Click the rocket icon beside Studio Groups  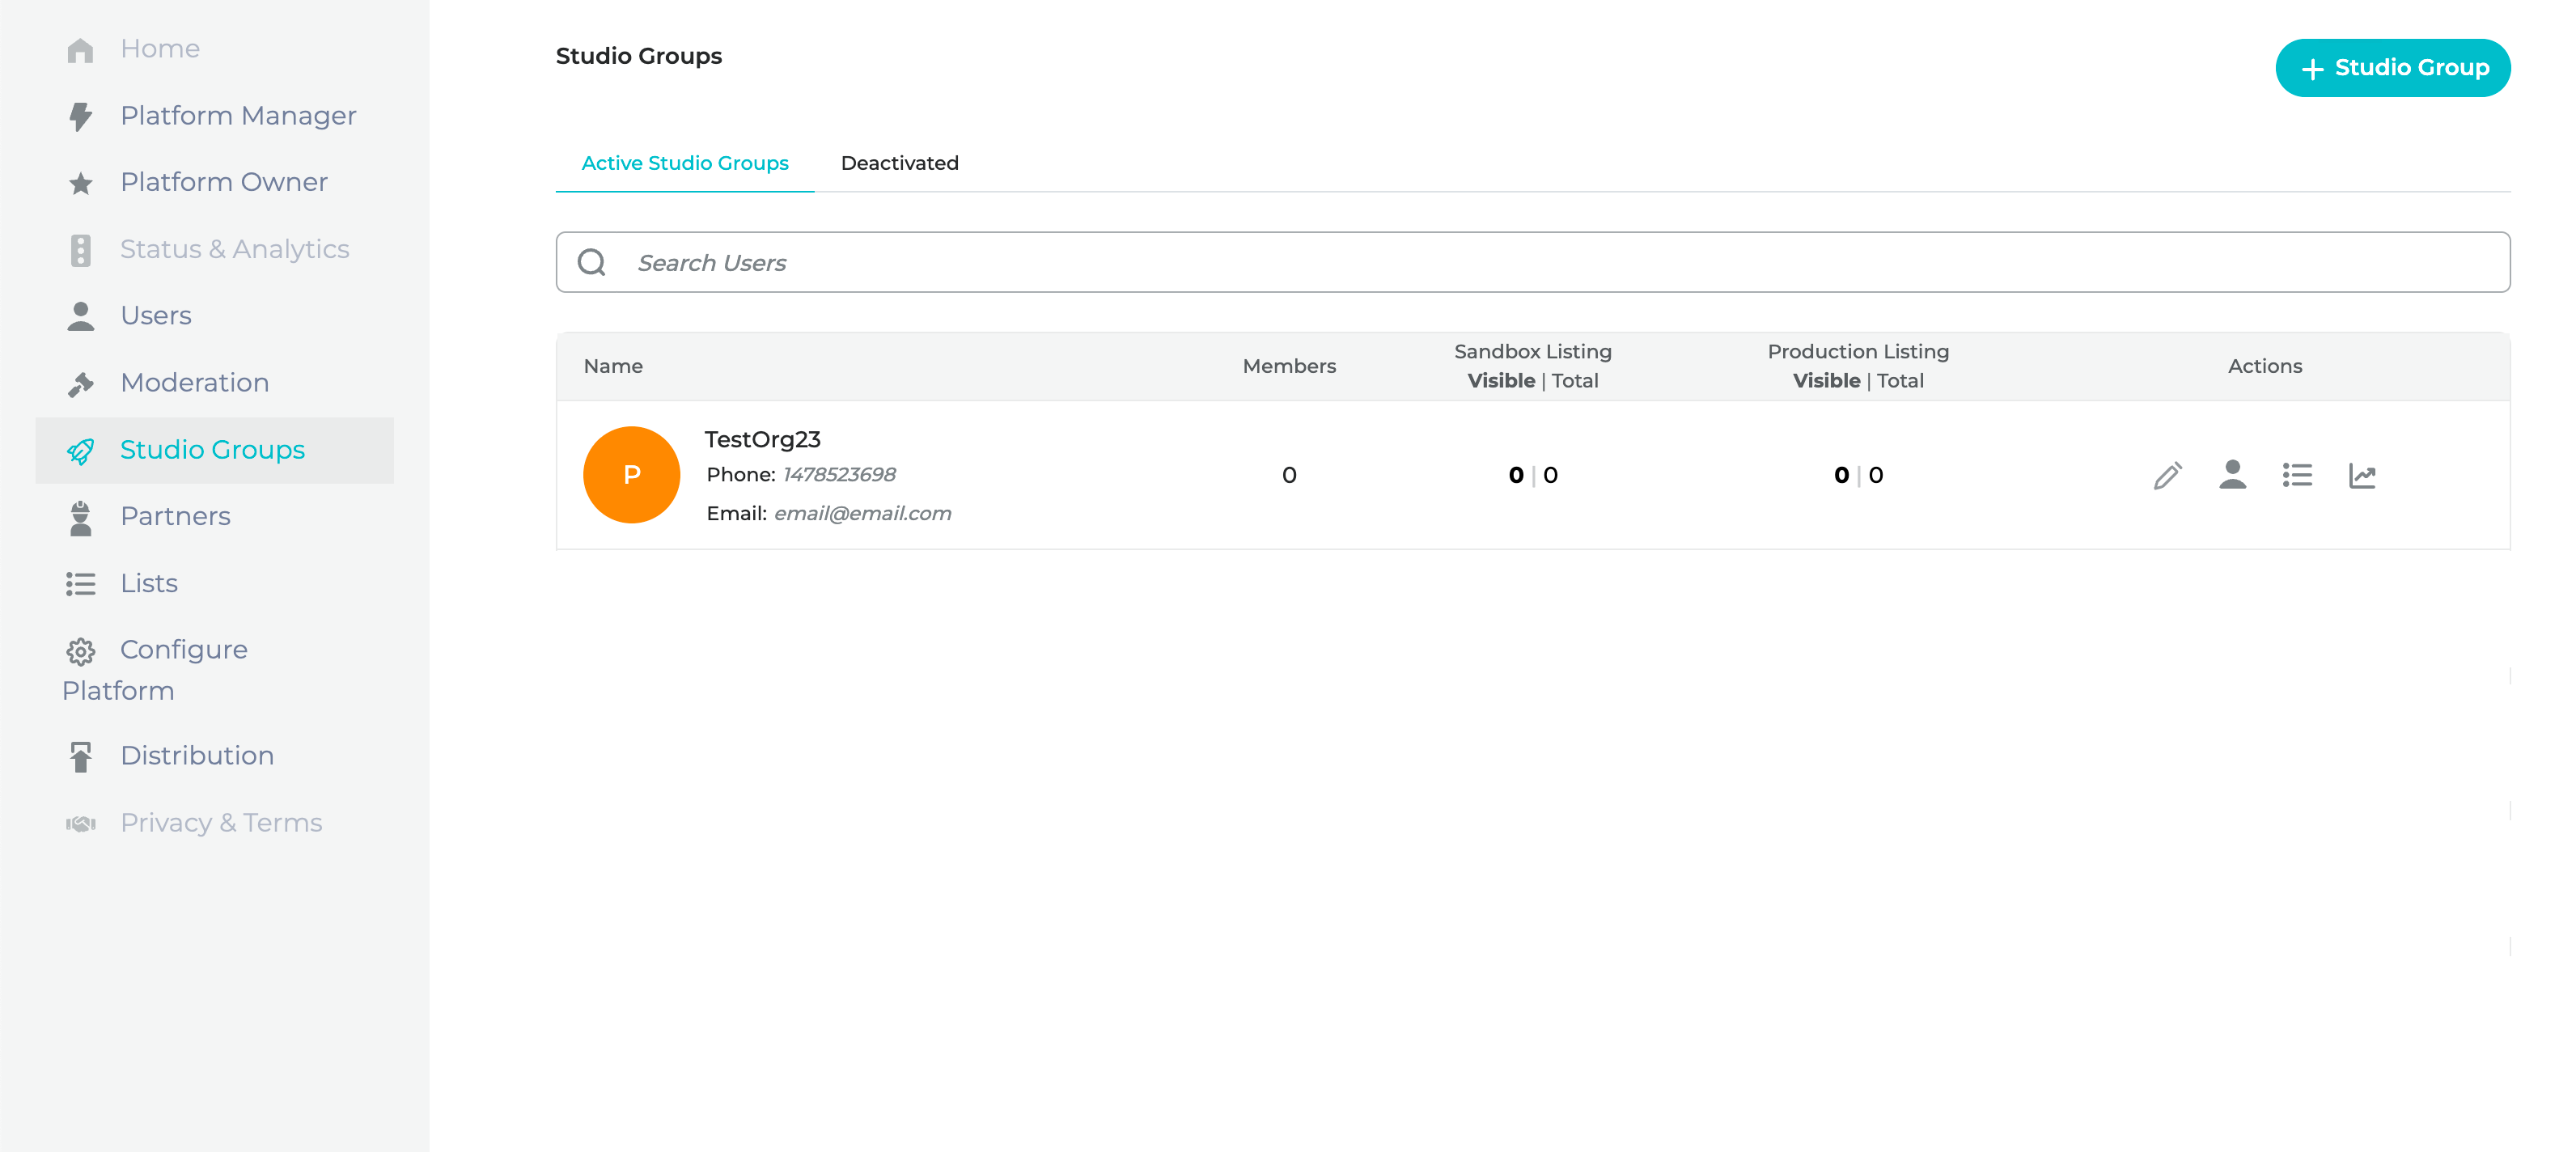tap(81, 451)
